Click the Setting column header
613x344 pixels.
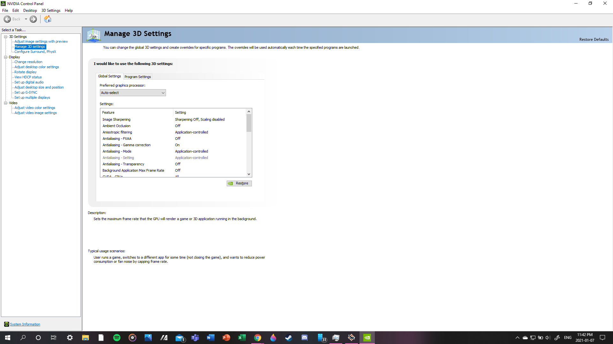pos(210,112)
